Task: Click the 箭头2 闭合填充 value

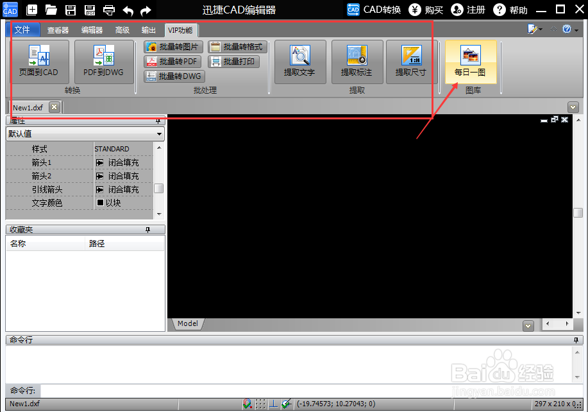Action: coord(123,176)
